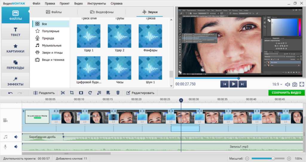Click the Редактировать button
The width and height of the screenshot is (306, 162).
(140, 93)
